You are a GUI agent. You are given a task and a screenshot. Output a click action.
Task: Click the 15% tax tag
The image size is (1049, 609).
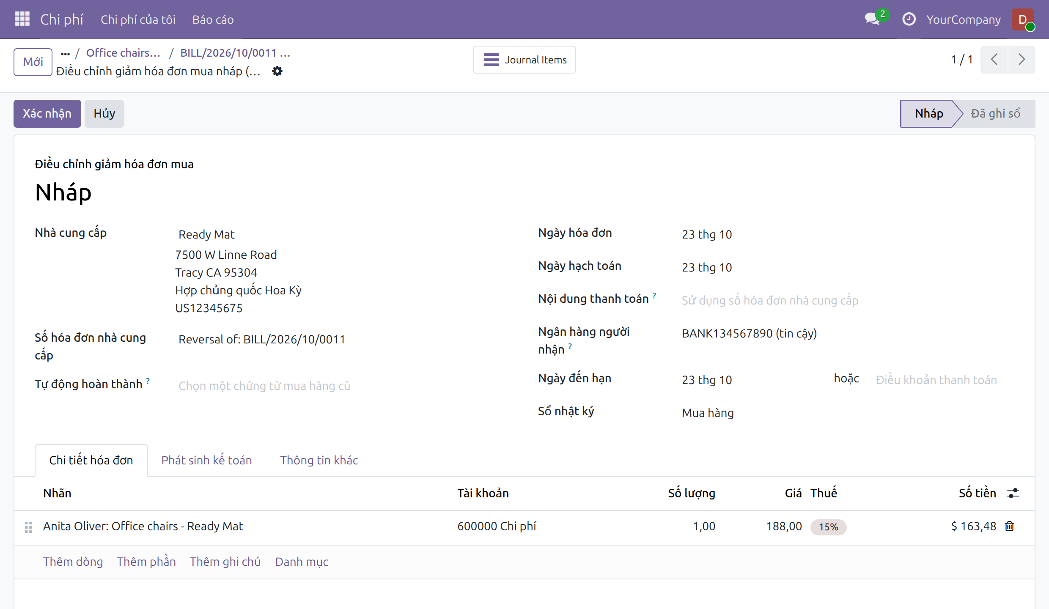pyautogui.click(x=828, y=527)
